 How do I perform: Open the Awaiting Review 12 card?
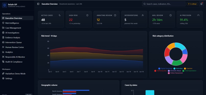coord(106,19)
